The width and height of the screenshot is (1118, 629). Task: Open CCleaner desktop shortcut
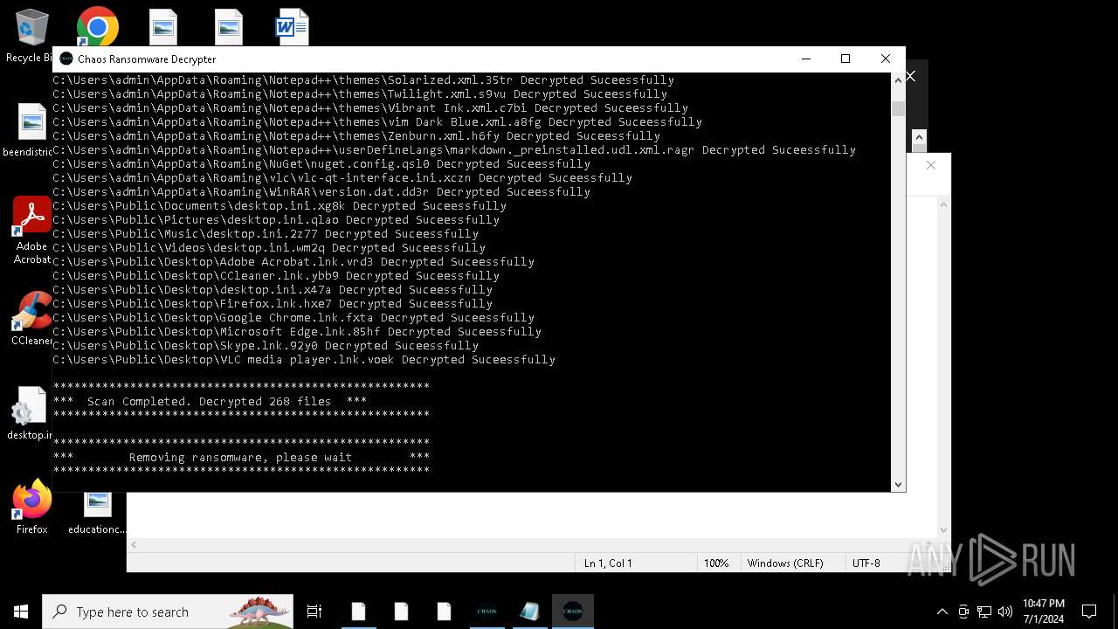(31, 319)
